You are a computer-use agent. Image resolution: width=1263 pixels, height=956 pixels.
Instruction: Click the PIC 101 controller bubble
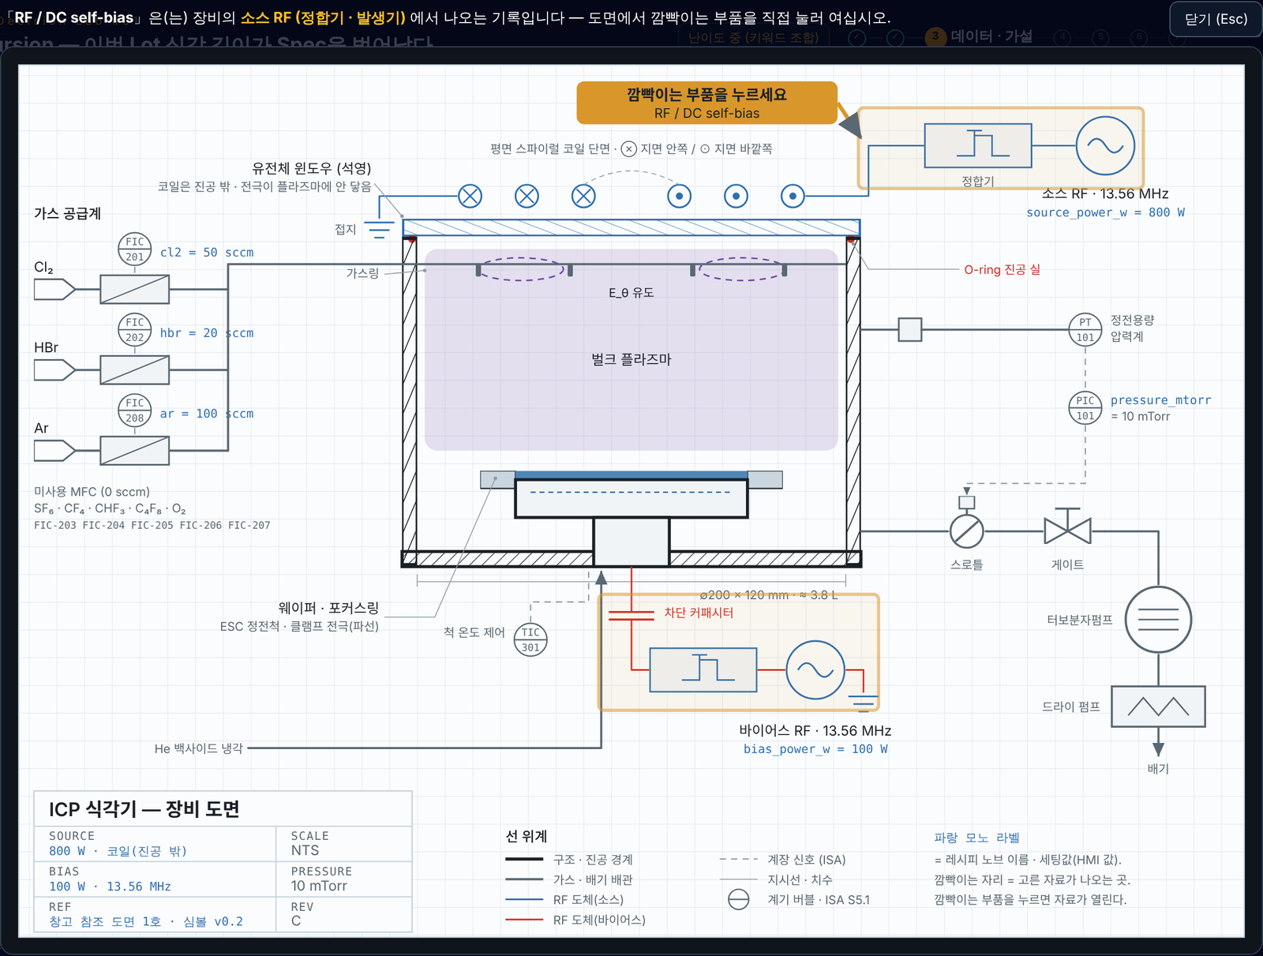[1085, 408]
